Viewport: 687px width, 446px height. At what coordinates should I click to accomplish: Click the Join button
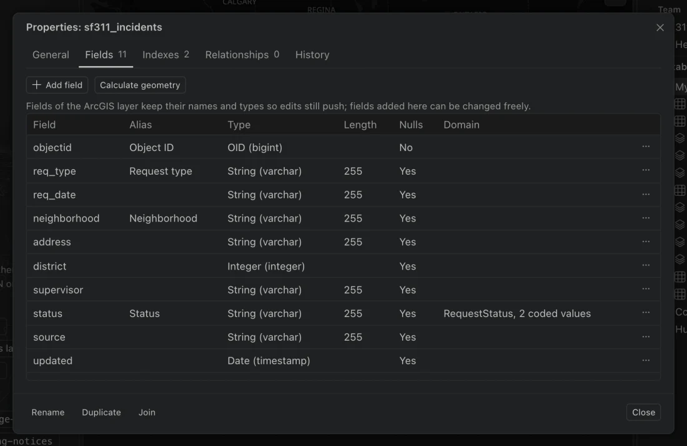point(147,412)
